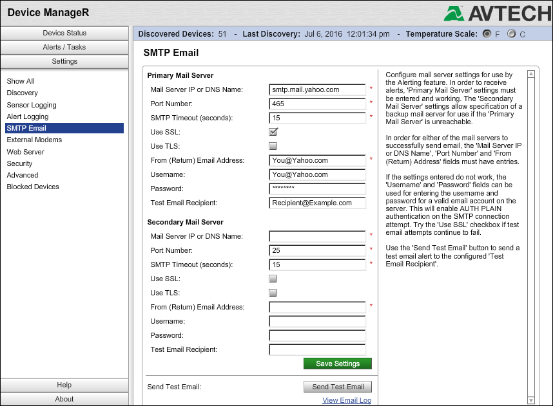
Task: Click primary Mail Server IP or DNS field
Action: tap(317, 89)
